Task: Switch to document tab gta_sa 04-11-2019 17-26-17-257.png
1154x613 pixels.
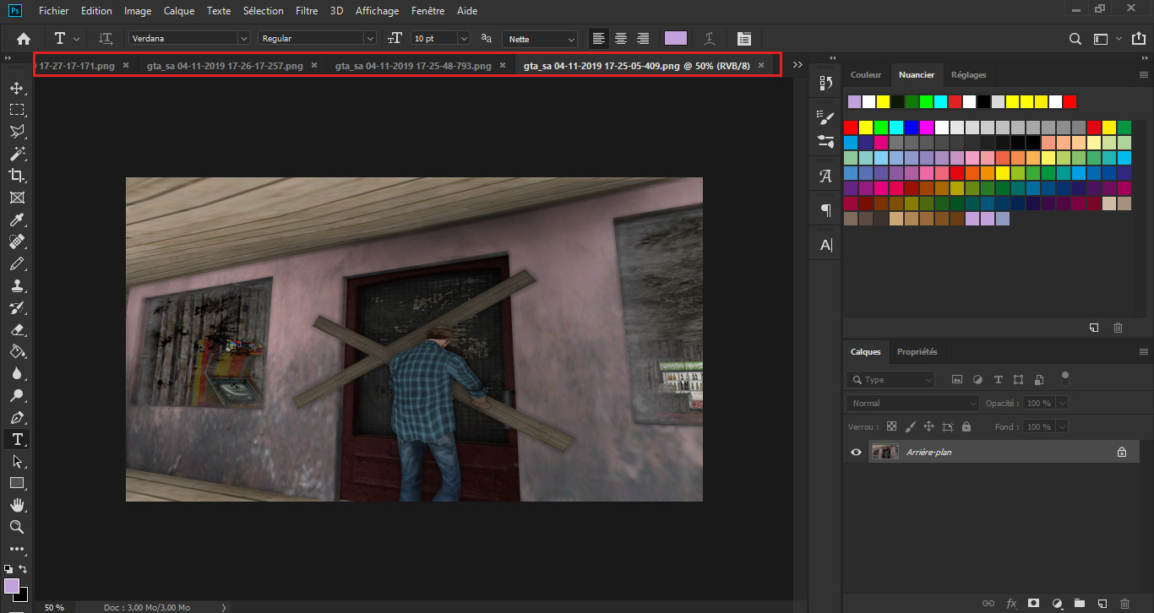Action: pyautogui.click(x=226, y=65)
